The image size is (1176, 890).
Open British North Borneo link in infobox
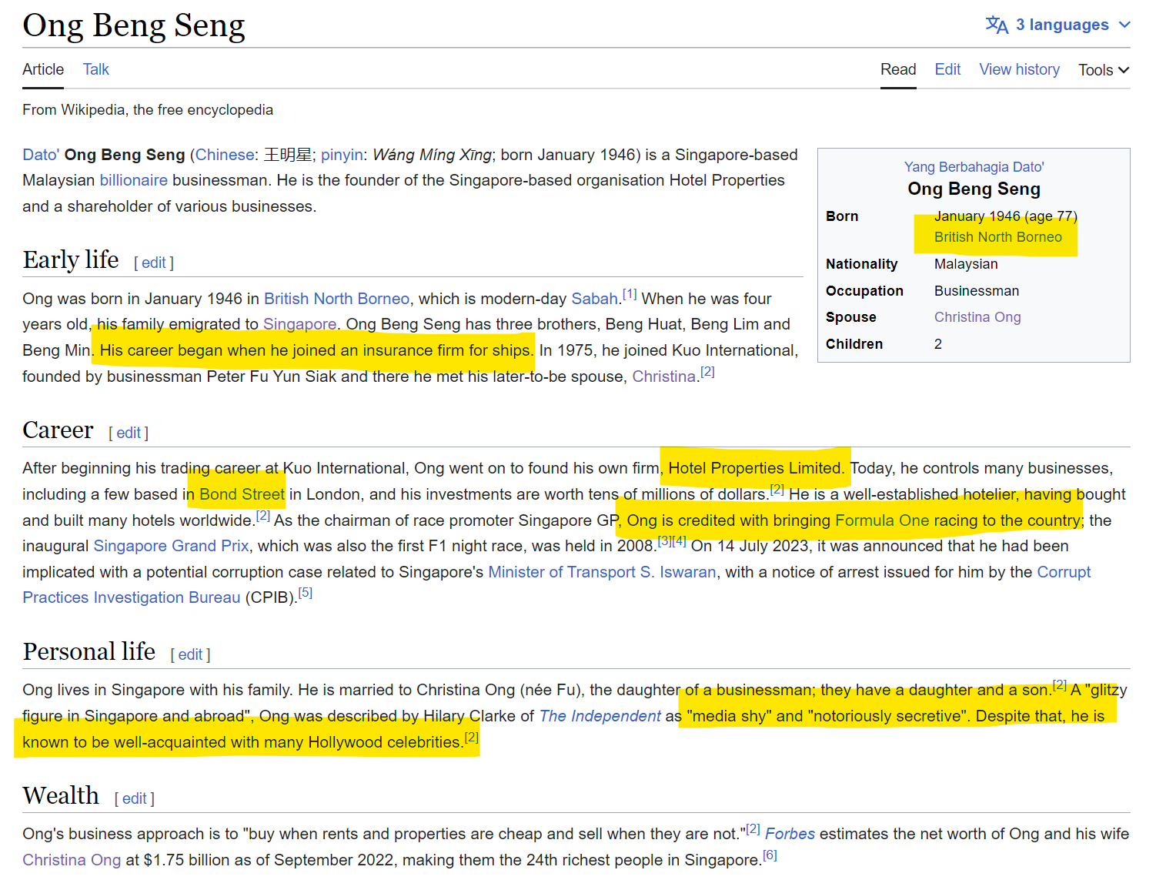pos(998,237)
